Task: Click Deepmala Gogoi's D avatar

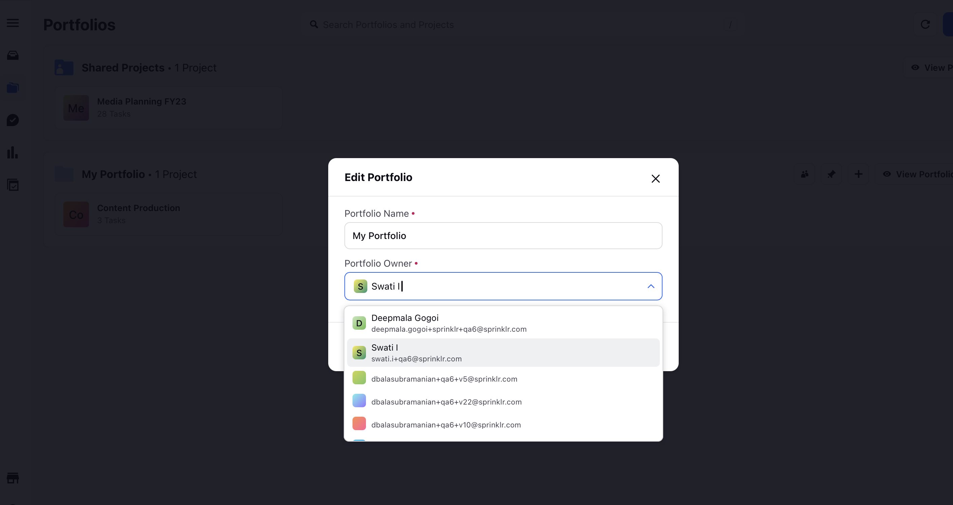Action: [359, 323]
